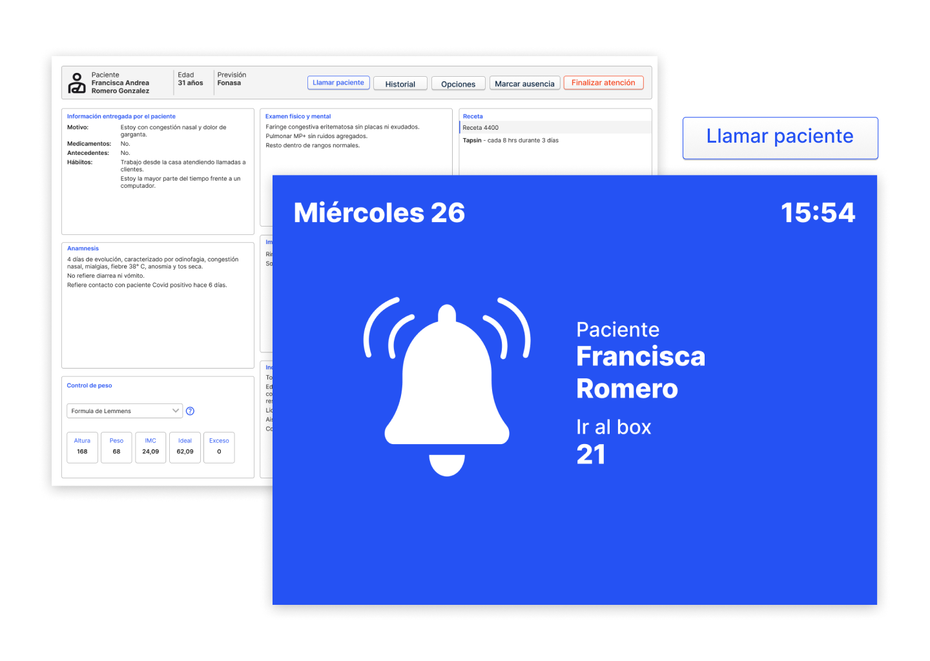This screenshot has width=930, height=661.
Task: Select the Receta 4400 row
Action: 555,128
